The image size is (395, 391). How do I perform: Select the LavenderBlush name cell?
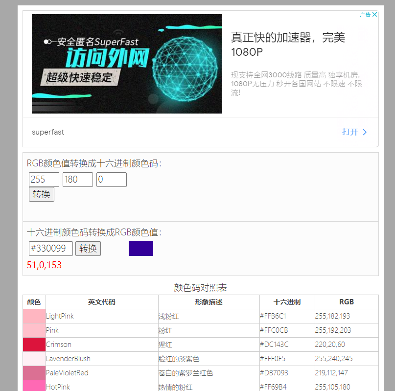click(x=102, y=359)
